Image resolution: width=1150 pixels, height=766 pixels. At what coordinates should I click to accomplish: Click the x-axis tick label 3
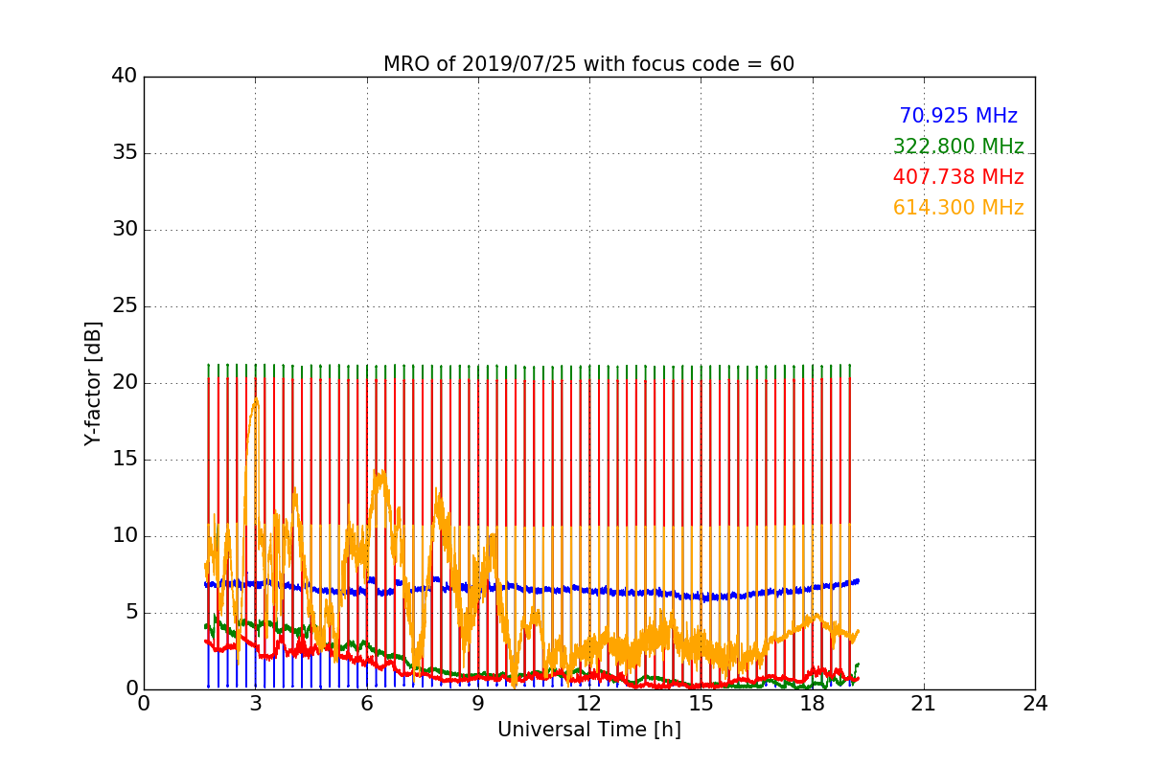coord(255,704)
